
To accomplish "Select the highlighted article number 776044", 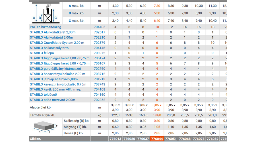I will click(x=157, y=139).
